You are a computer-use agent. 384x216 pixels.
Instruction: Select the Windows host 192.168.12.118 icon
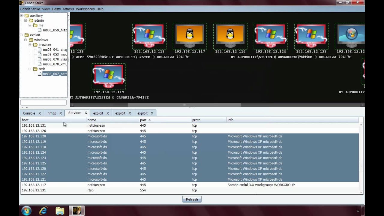149,36
